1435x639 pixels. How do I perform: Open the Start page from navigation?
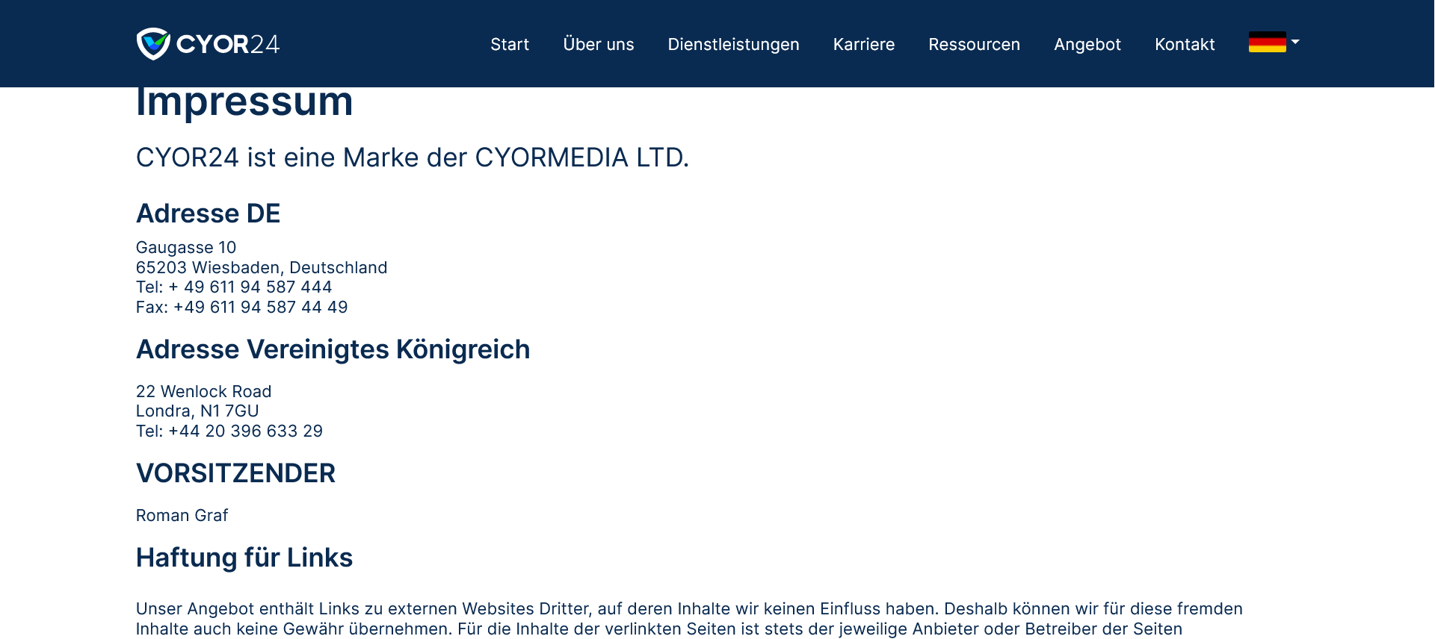tap(509, 45)
